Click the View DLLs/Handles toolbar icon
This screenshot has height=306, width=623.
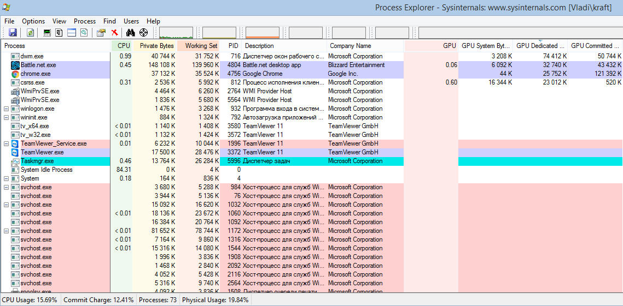(84, 33)
